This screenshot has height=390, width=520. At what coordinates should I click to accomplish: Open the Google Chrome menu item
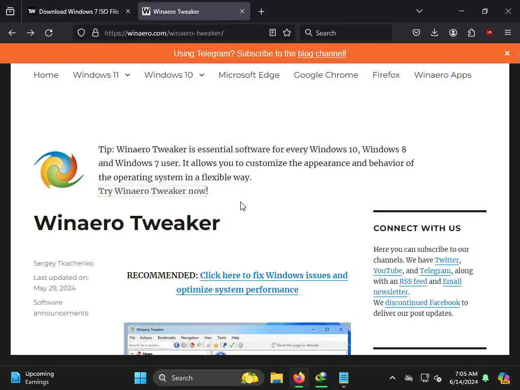[x=326, y=75]
